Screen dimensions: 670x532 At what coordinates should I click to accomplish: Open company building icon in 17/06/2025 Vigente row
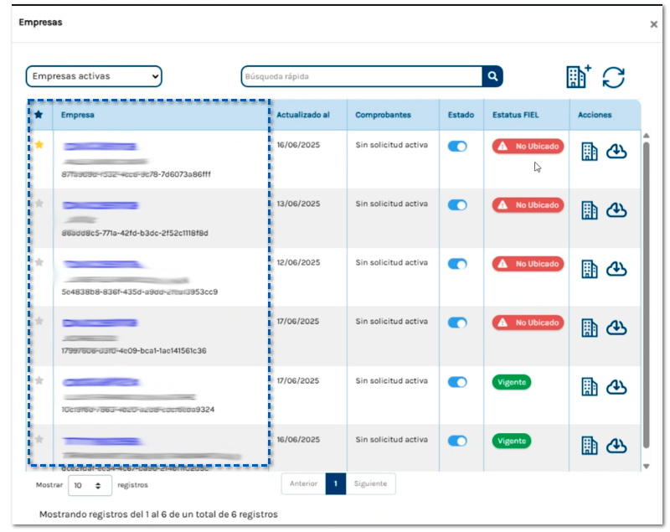590,387
